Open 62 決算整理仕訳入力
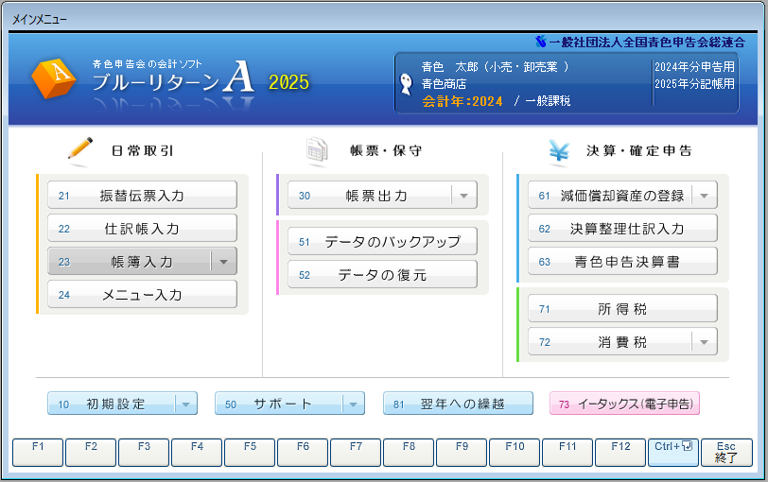768x482 pixels. pyautogui.click(x=622, y=228)
